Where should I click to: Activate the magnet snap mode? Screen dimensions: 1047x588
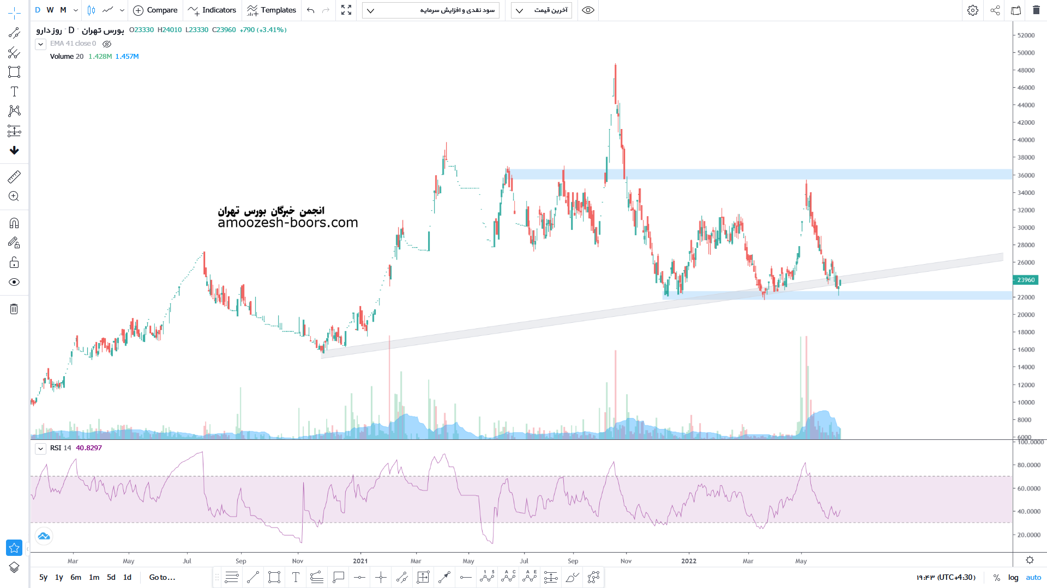(x=14, y=223)
